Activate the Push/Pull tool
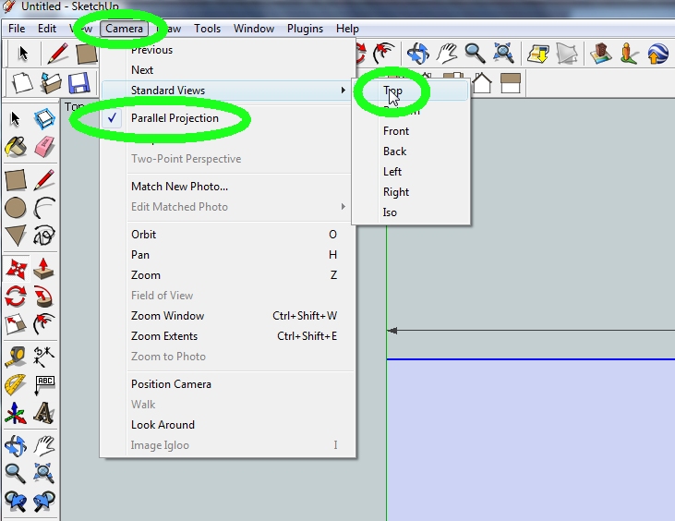Screen dimensions: 675x521 click(x=44, y=268)
